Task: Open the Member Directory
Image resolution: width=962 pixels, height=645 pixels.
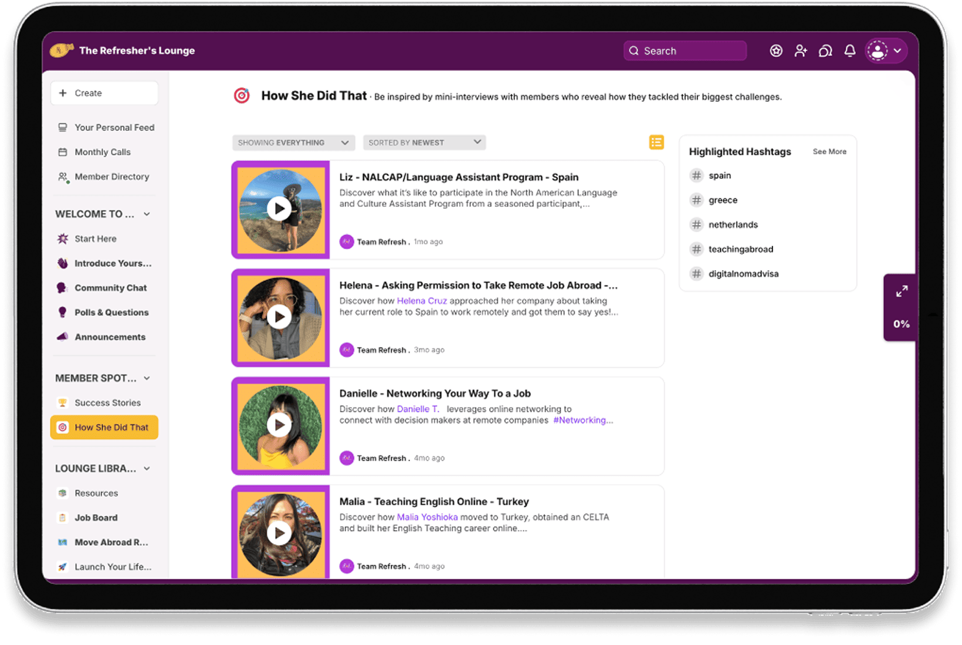Action: coord(104,176)
